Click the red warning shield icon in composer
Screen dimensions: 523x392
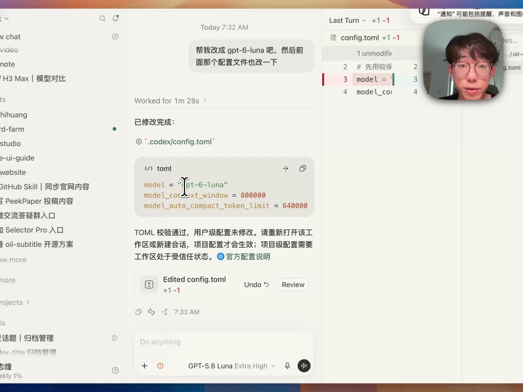click(x=160, y=366)
